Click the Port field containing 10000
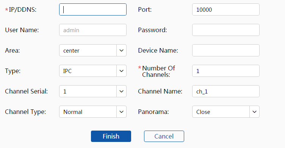The height and width of the screenshot is (148, 285). pyautogui.click(x=226, y=9)
